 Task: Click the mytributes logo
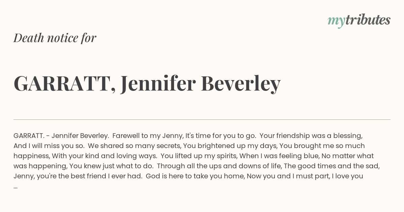pos(359,21)
